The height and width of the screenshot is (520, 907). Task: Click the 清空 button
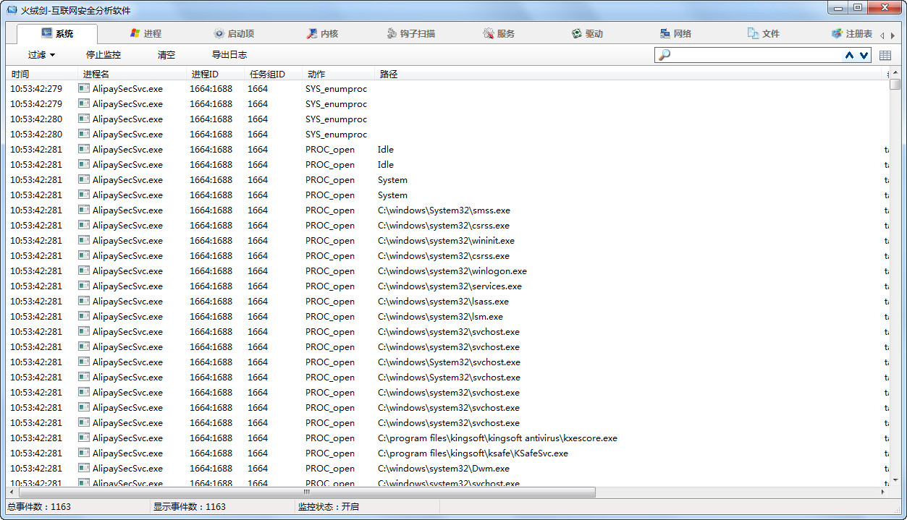coord(166,55)
